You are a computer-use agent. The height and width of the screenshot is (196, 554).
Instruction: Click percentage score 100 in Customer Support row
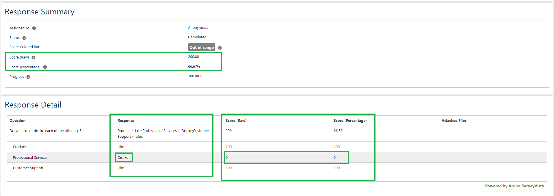337,168
